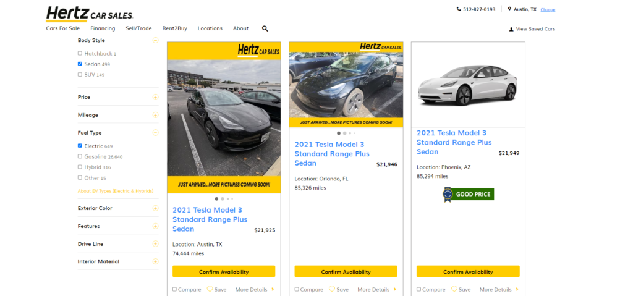Tick Compare on the Orlando, FL car
633x296 pixels.
[297, 289]
